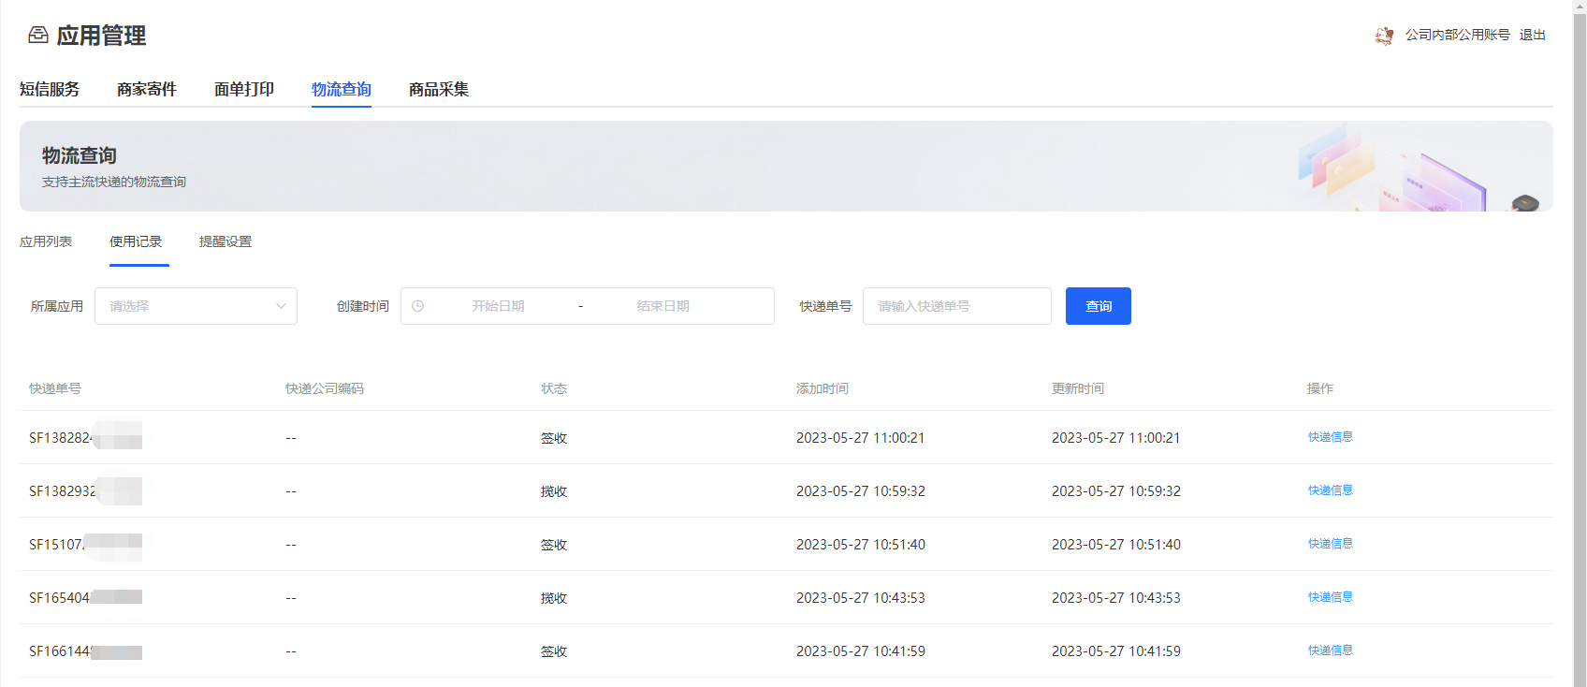Click the 结束日期 end date field
The height and width of the screenshot is (687, 1587).
point(663,306)
